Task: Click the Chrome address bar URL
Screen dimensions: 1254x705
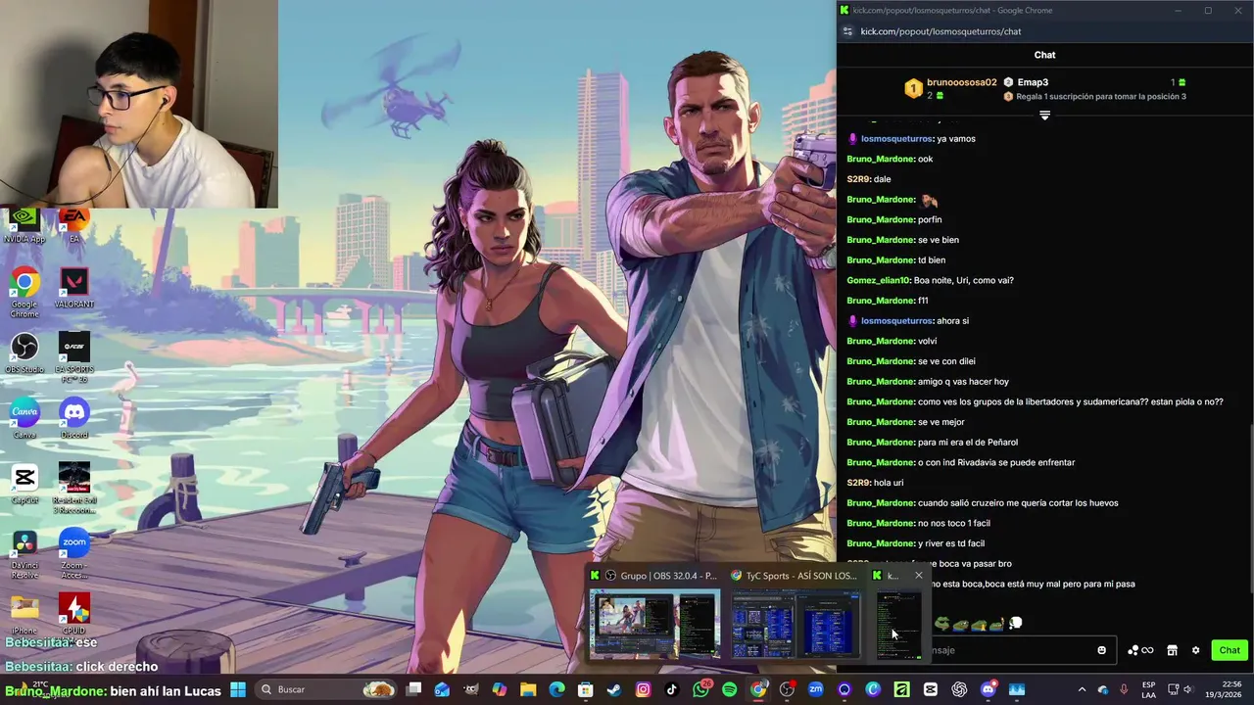Action: coord(940,31)
